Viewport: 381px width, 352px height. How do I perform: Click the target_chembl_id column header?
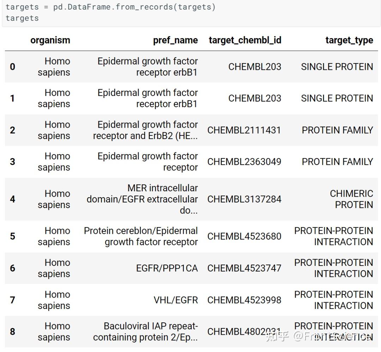pyautogui.click(x=245, y=40)
